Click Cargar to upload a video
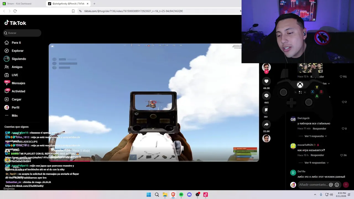This screenshot has height=199, width=354. coord(13,99)
